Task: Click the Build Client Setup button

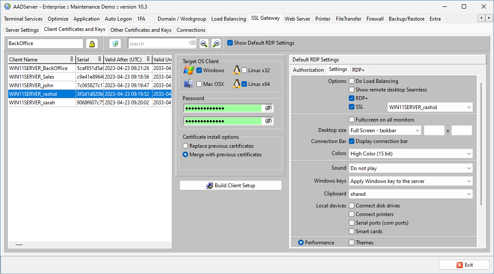Action: (231, 186)
